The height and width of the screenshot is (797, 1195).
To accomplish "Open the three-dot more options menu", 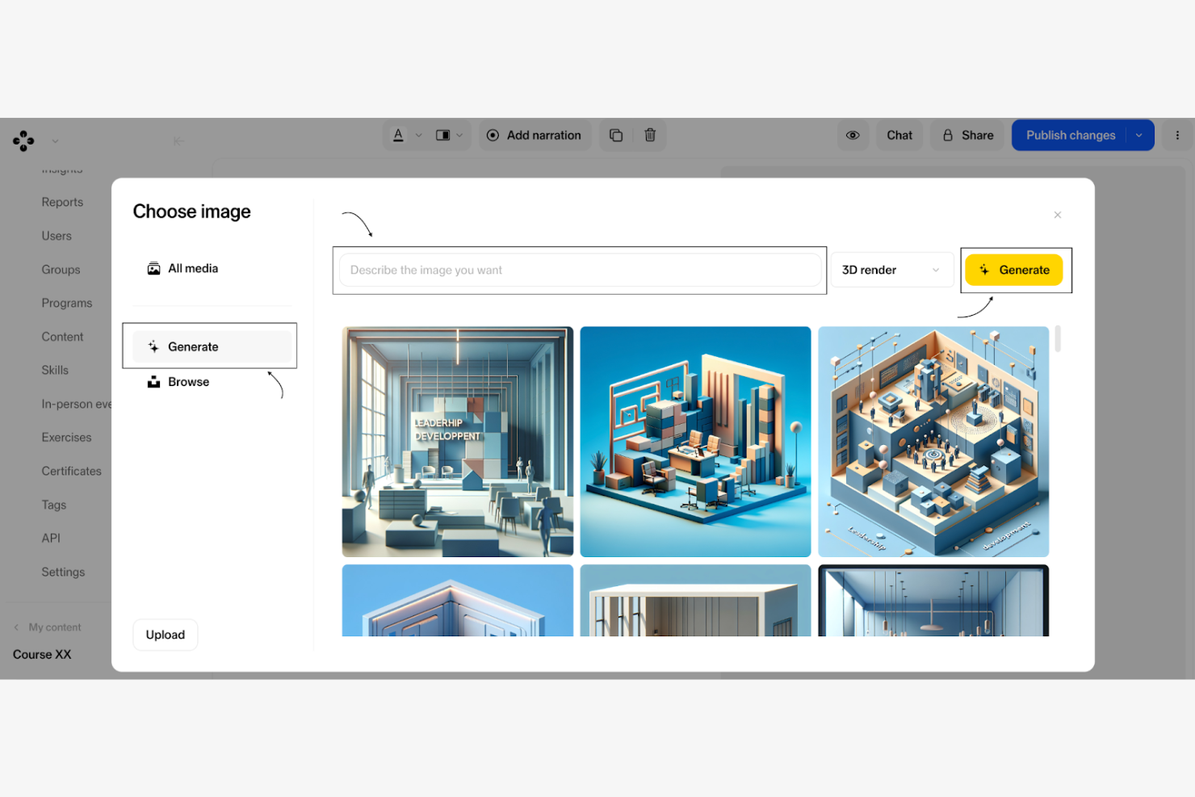I will (x=1177, y=136).
